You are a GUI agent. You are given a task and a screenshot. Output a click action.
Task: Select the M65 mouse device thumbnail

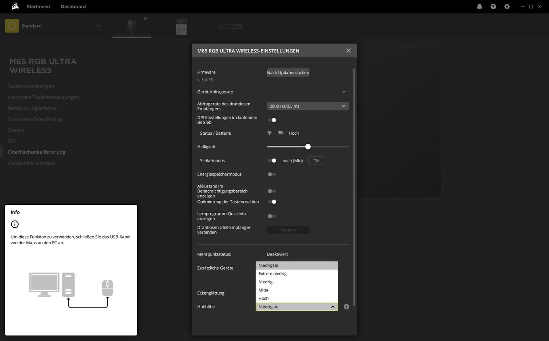point(132,26)
